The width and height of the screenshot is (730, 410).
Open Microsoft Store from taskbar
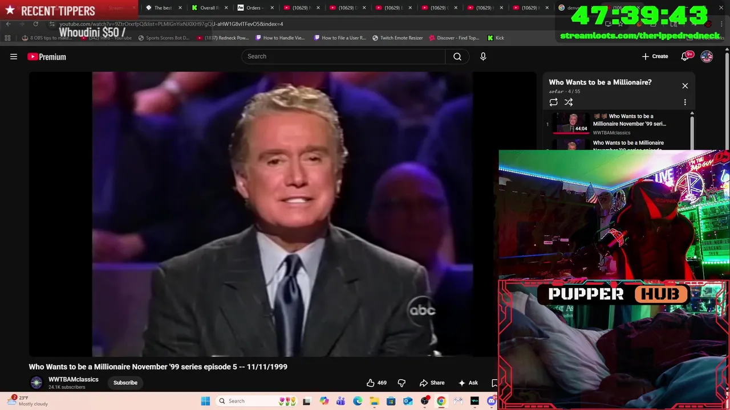391,401
